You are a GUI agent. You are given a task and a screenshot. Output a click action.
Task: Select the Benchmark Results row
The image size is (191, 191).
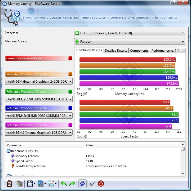coord(93,151)
